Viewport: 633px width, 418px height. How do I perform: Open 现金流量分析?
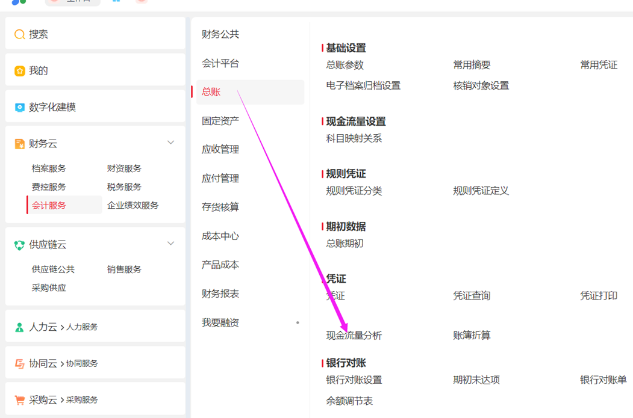click(354, 336)
